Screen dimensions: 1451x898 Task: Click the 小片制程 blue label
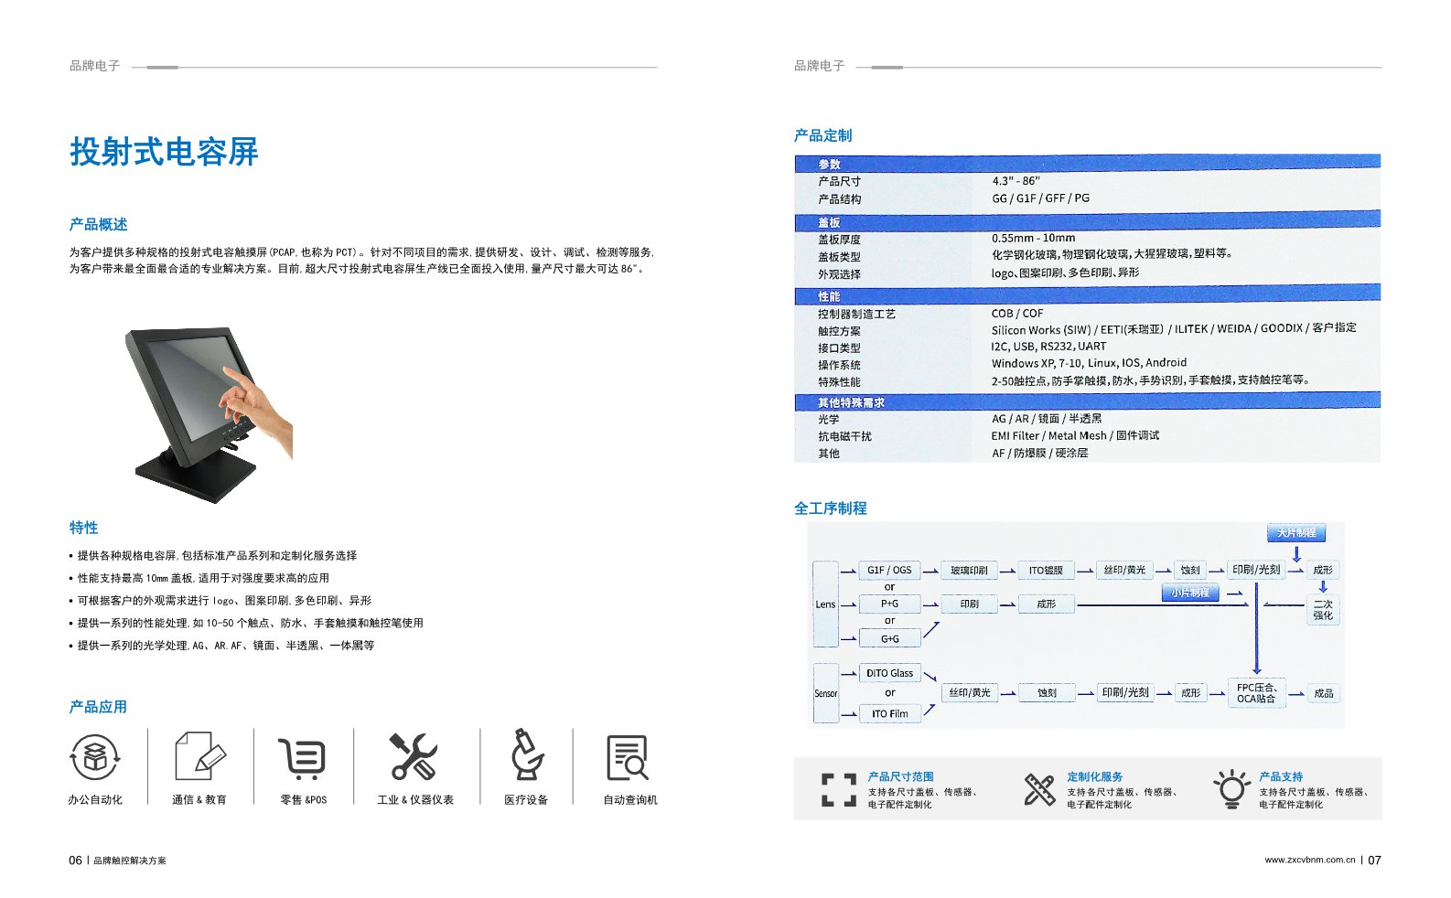pos(1189,593)
